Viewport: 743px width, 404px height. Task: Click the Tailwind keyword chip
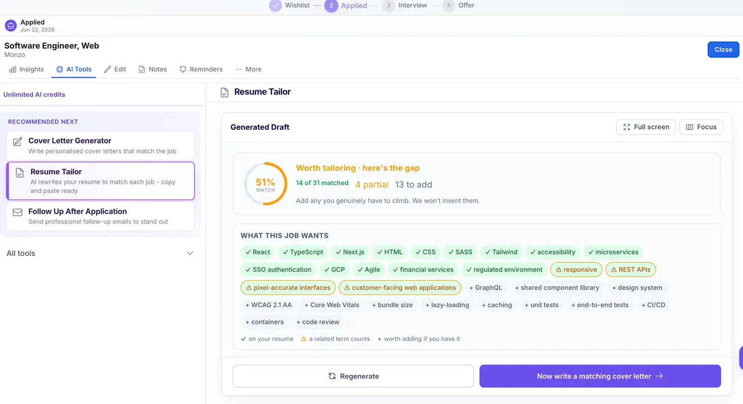point(501,252)
